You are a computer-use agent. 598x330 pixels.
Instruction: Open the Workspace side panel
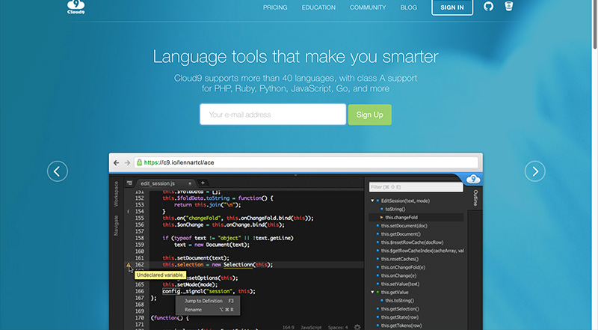[116, 195]
